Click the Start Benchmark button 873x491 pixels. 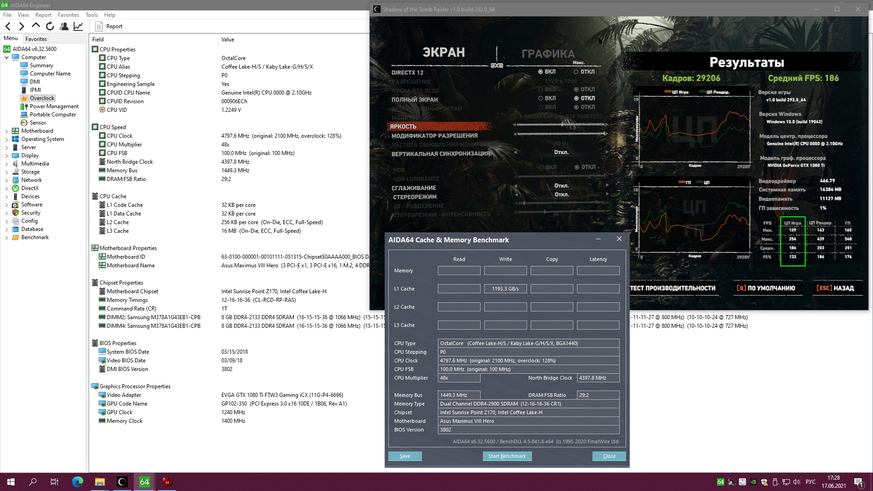point(507,456)
